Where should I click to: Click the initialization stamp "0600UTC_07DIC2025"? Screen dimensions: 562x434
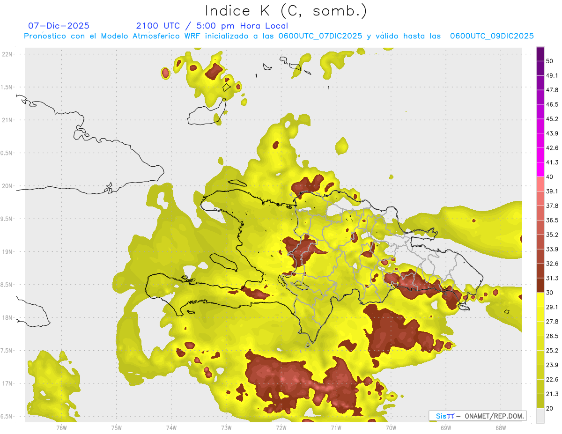(x=320, y=36)
